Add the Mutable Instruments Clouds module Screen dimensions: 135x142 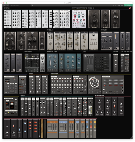tap(79, 19)
